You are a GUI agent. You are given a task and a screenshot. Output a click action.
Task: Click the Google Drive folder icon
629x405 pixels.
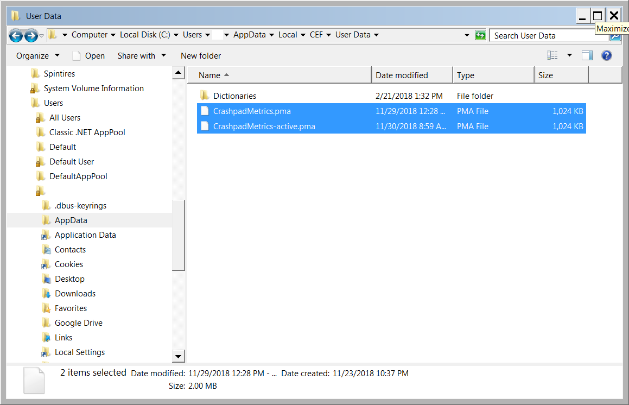[x=46, y=322]
